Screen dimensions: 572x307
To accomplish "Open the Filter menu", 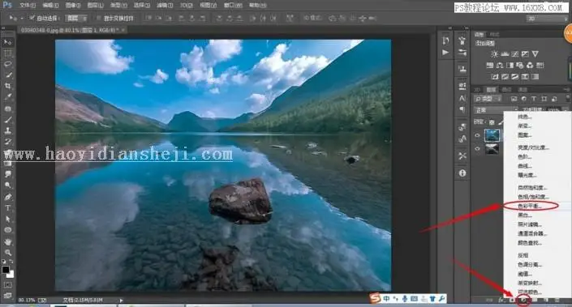I will [164, 5].
